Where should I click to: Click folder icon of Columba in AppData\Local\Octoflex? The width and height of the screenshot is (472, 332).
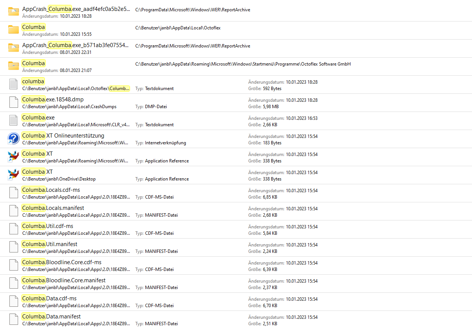[14, 30]
